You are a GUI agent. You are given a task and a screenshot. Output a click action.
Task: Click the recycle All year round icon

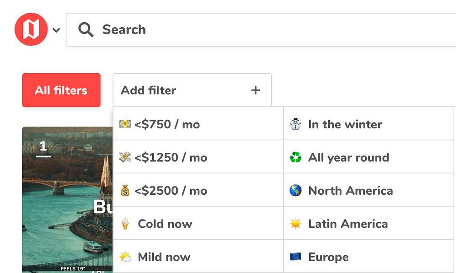click(295, 157)
